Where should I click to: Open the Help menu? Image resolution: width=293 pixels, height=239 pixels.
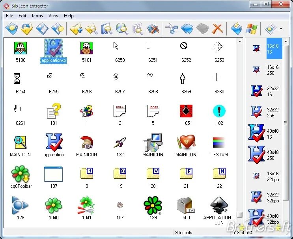pos(69,16)
